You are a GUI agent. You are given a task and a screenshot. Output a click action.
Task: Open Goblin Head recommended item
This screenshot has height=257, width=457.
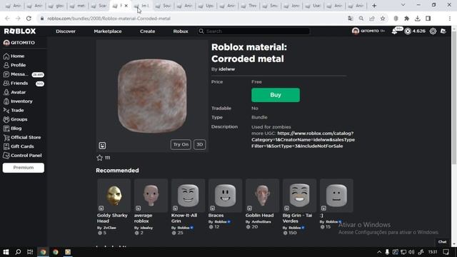click(x=262, y=204)
